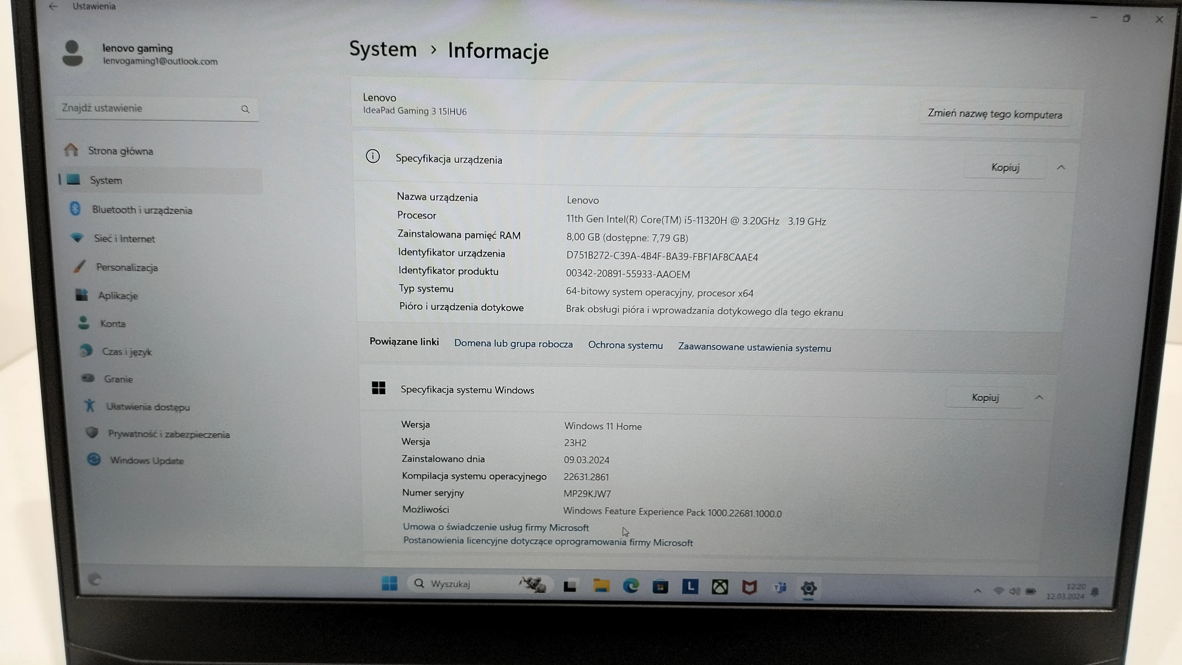1182x665 pixels.
Task: Open Ochrona systemu link
Action: click(625, 345)
